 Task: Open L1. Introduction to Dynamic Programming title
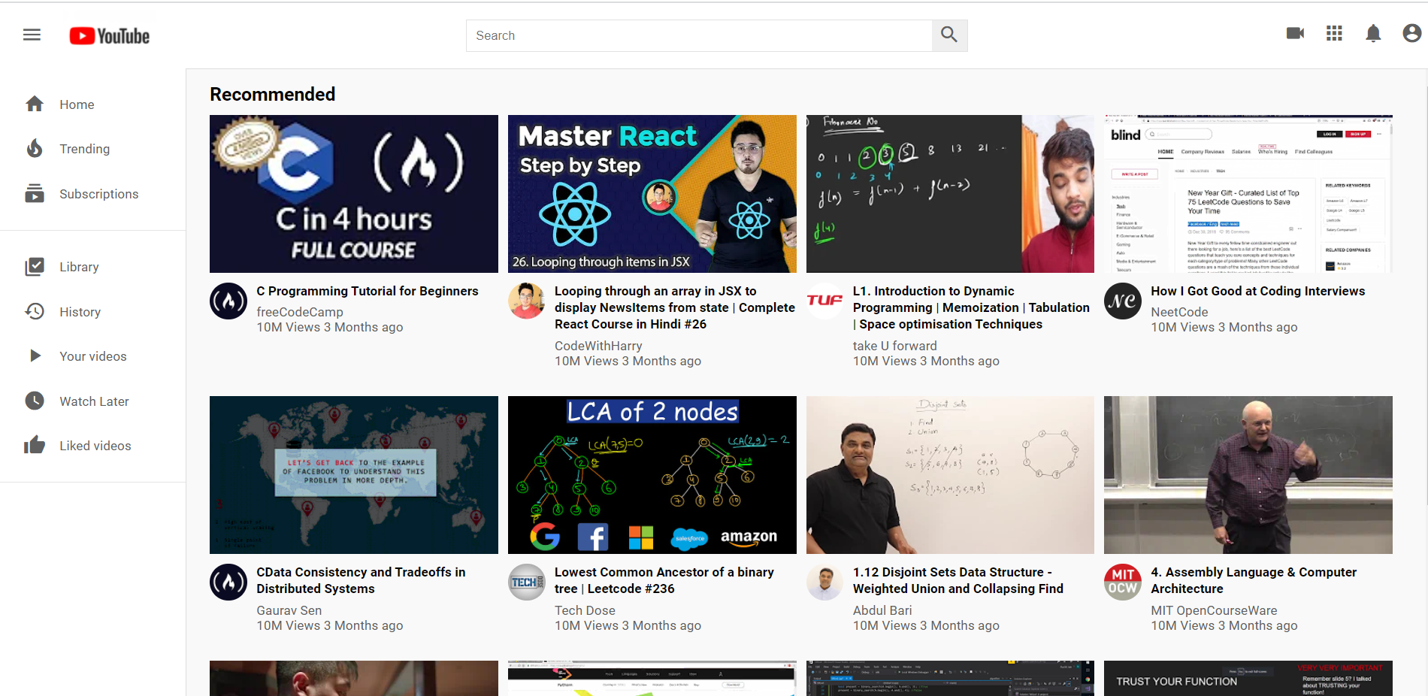pos(971,307)
